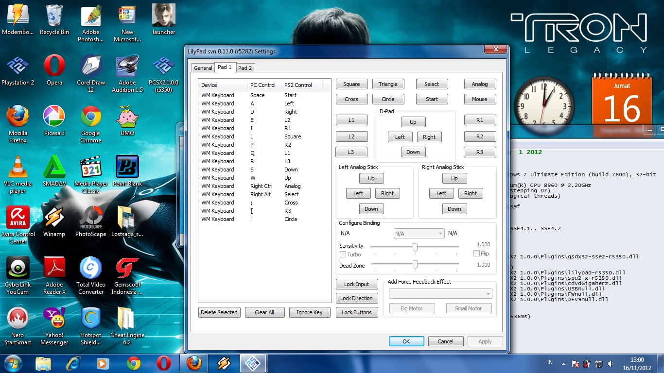Switch to PCSX2 taskbar button
This screenshot has width=664, height=373.
coord(253,363)
